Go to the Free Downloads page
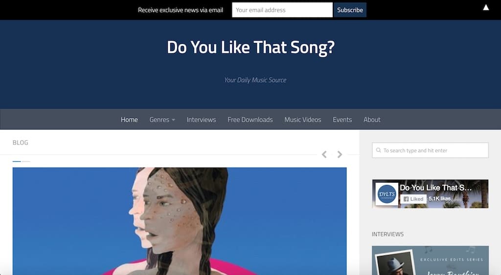Image resolution: width=501 pixels, height=275 pixels. (250, 120)
